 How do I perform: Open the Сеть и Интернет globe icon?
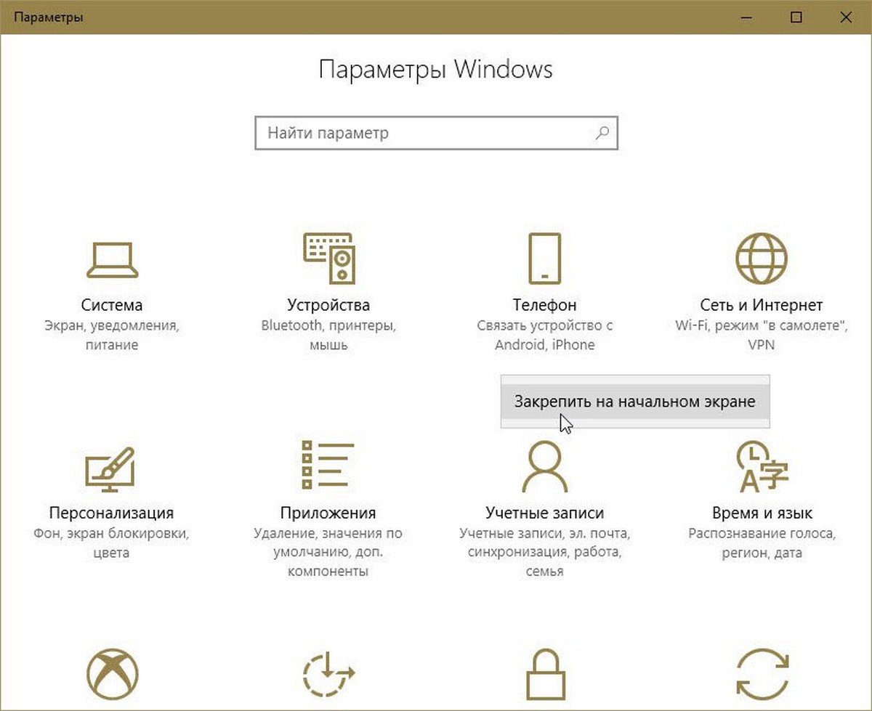[x=761, y=258]
